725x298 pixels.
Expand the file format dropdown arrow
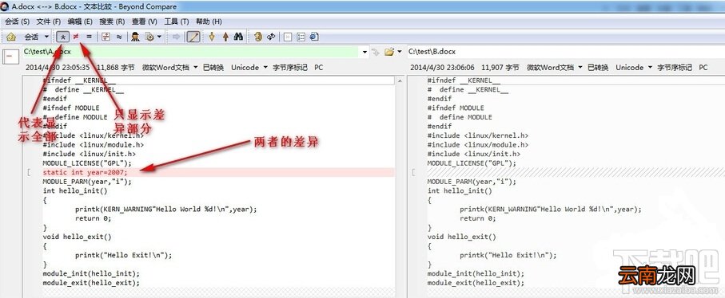(159, 37)
